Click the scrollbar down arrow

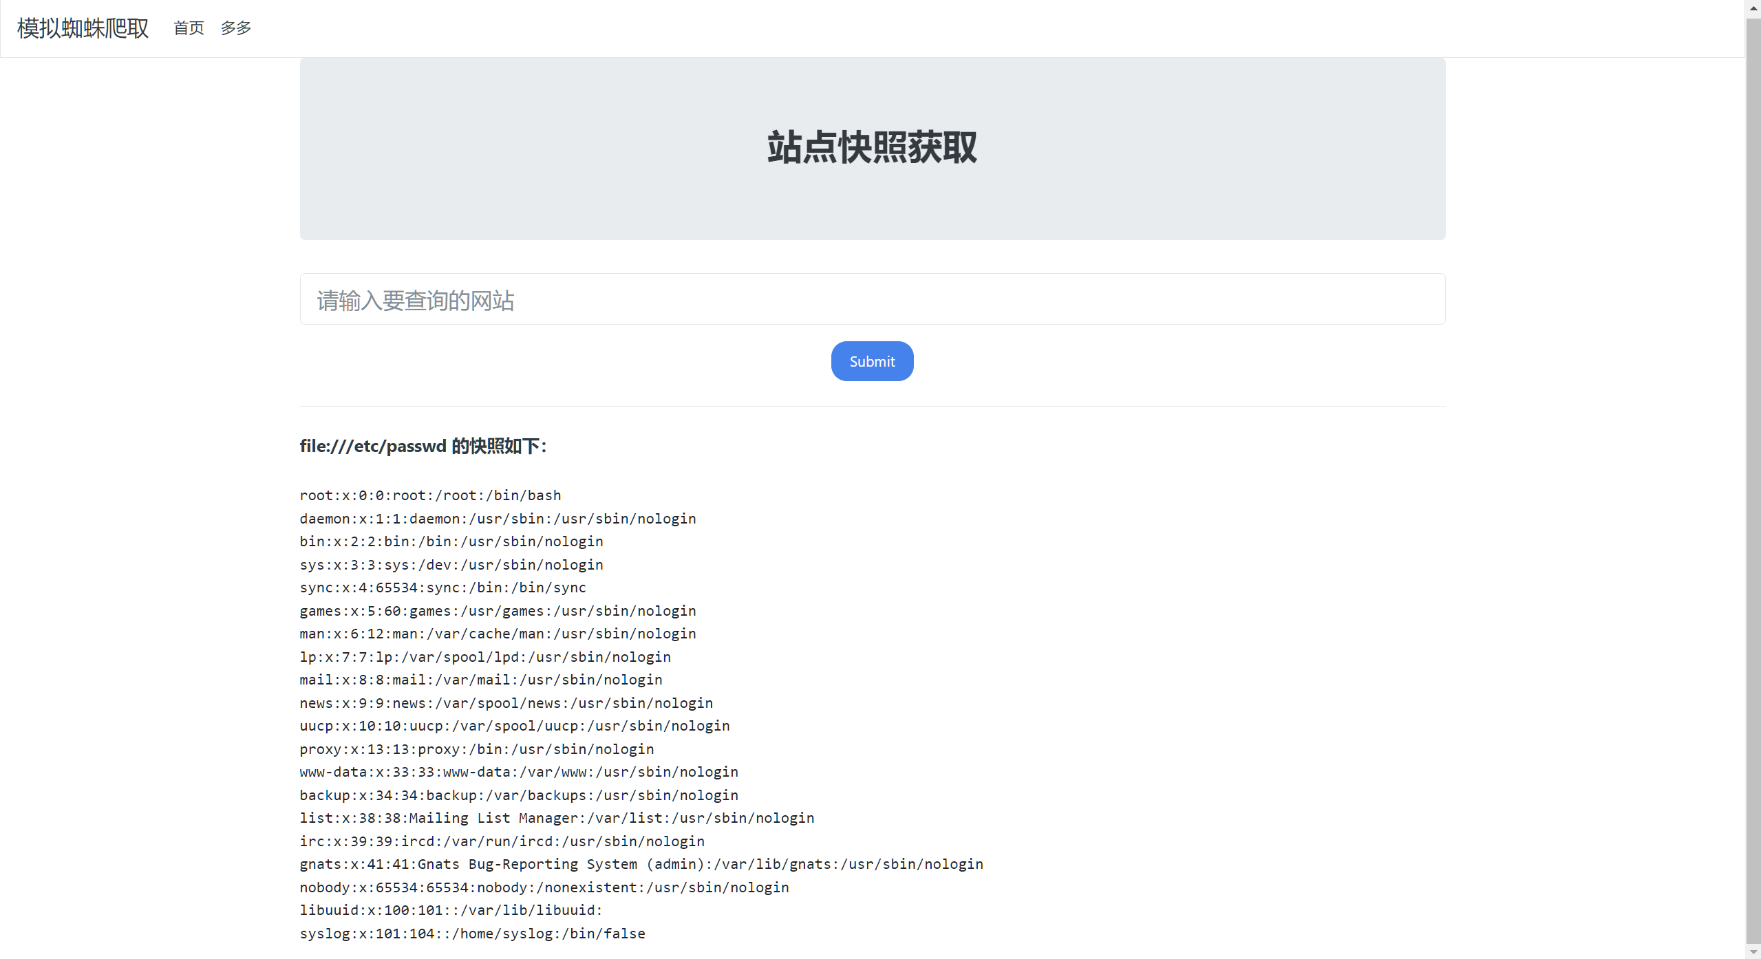(x=1753, y=951)
